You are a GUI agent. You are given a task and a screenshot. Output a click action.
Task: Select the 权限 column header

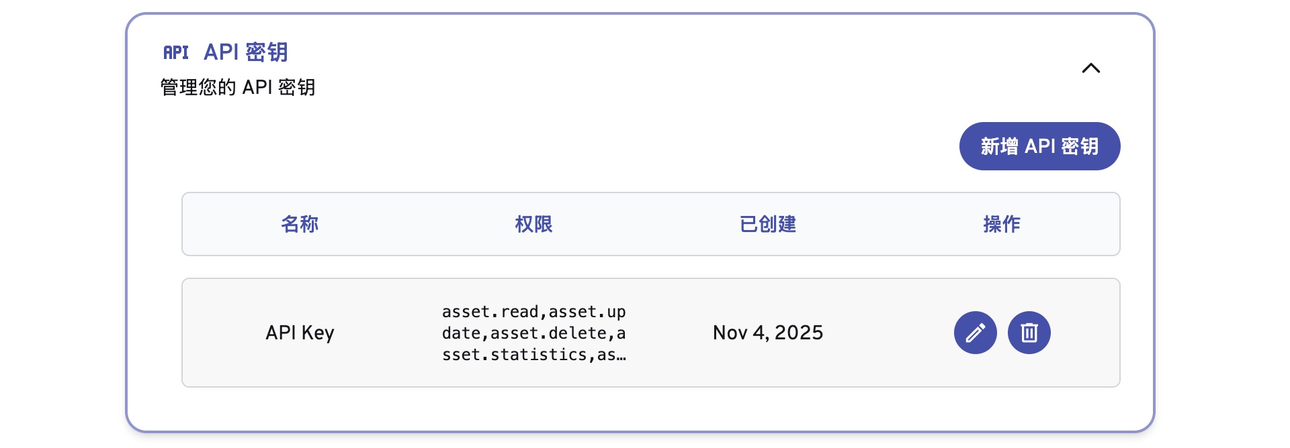pos(533,224)
